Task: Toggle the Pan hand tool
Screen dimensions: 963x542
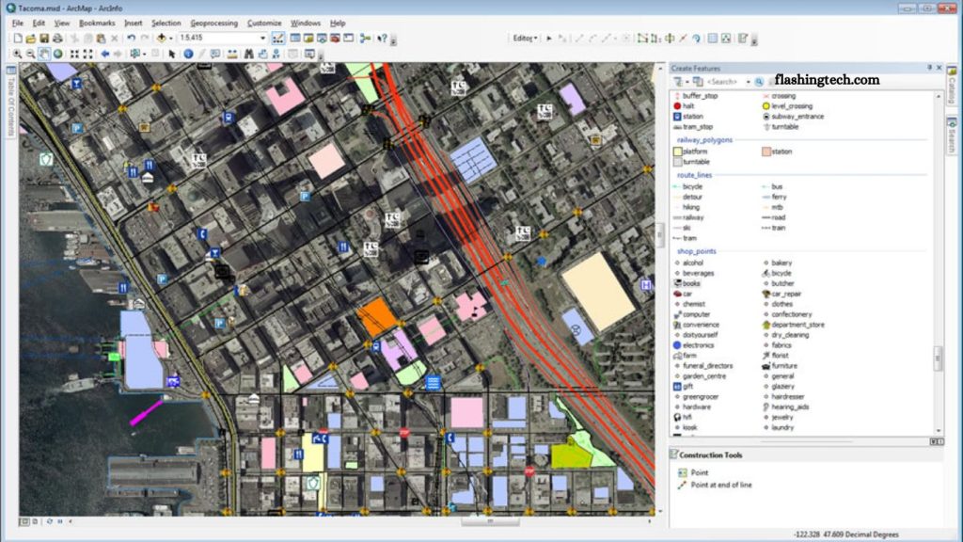Action: 44,54
